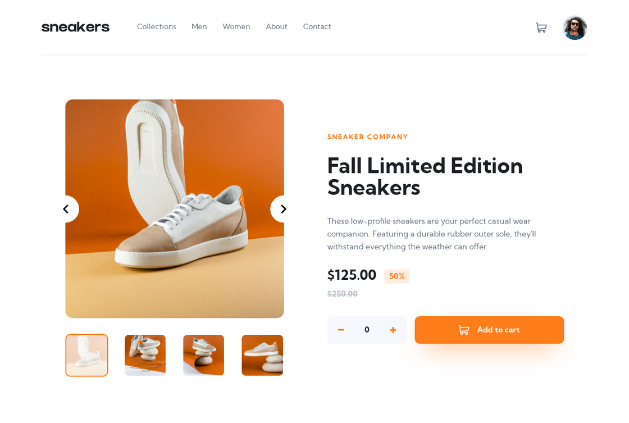Viewport: 629px width, 423px height.
Task: Choose the third product thumbnail
Action: pos(204,355)
